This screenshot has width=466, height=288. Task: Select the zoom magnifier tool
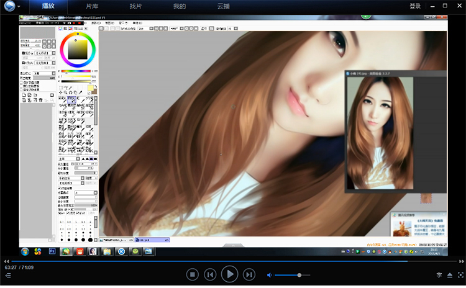tap(65, 92)
